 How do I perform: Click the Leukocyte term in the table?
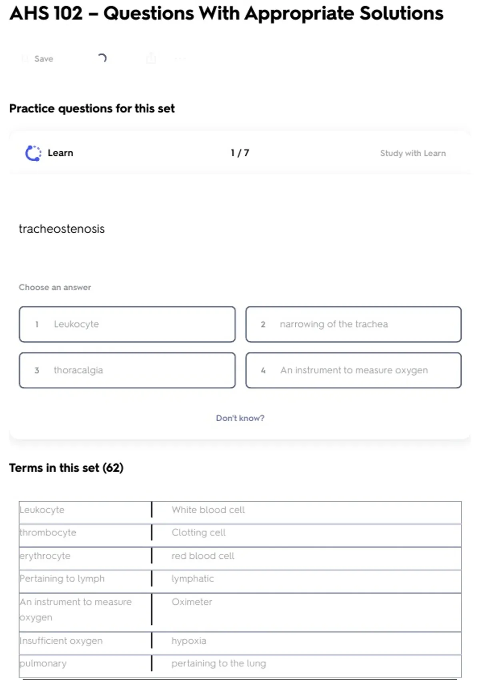tap(42, 510)
